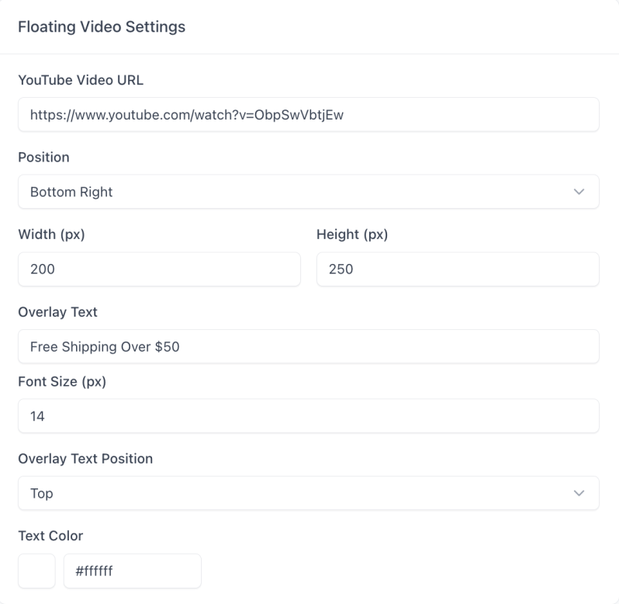Select the Free Shipping Over $50 text field
This screenshot has width=619, height=604.
click(x=308, y=347)
